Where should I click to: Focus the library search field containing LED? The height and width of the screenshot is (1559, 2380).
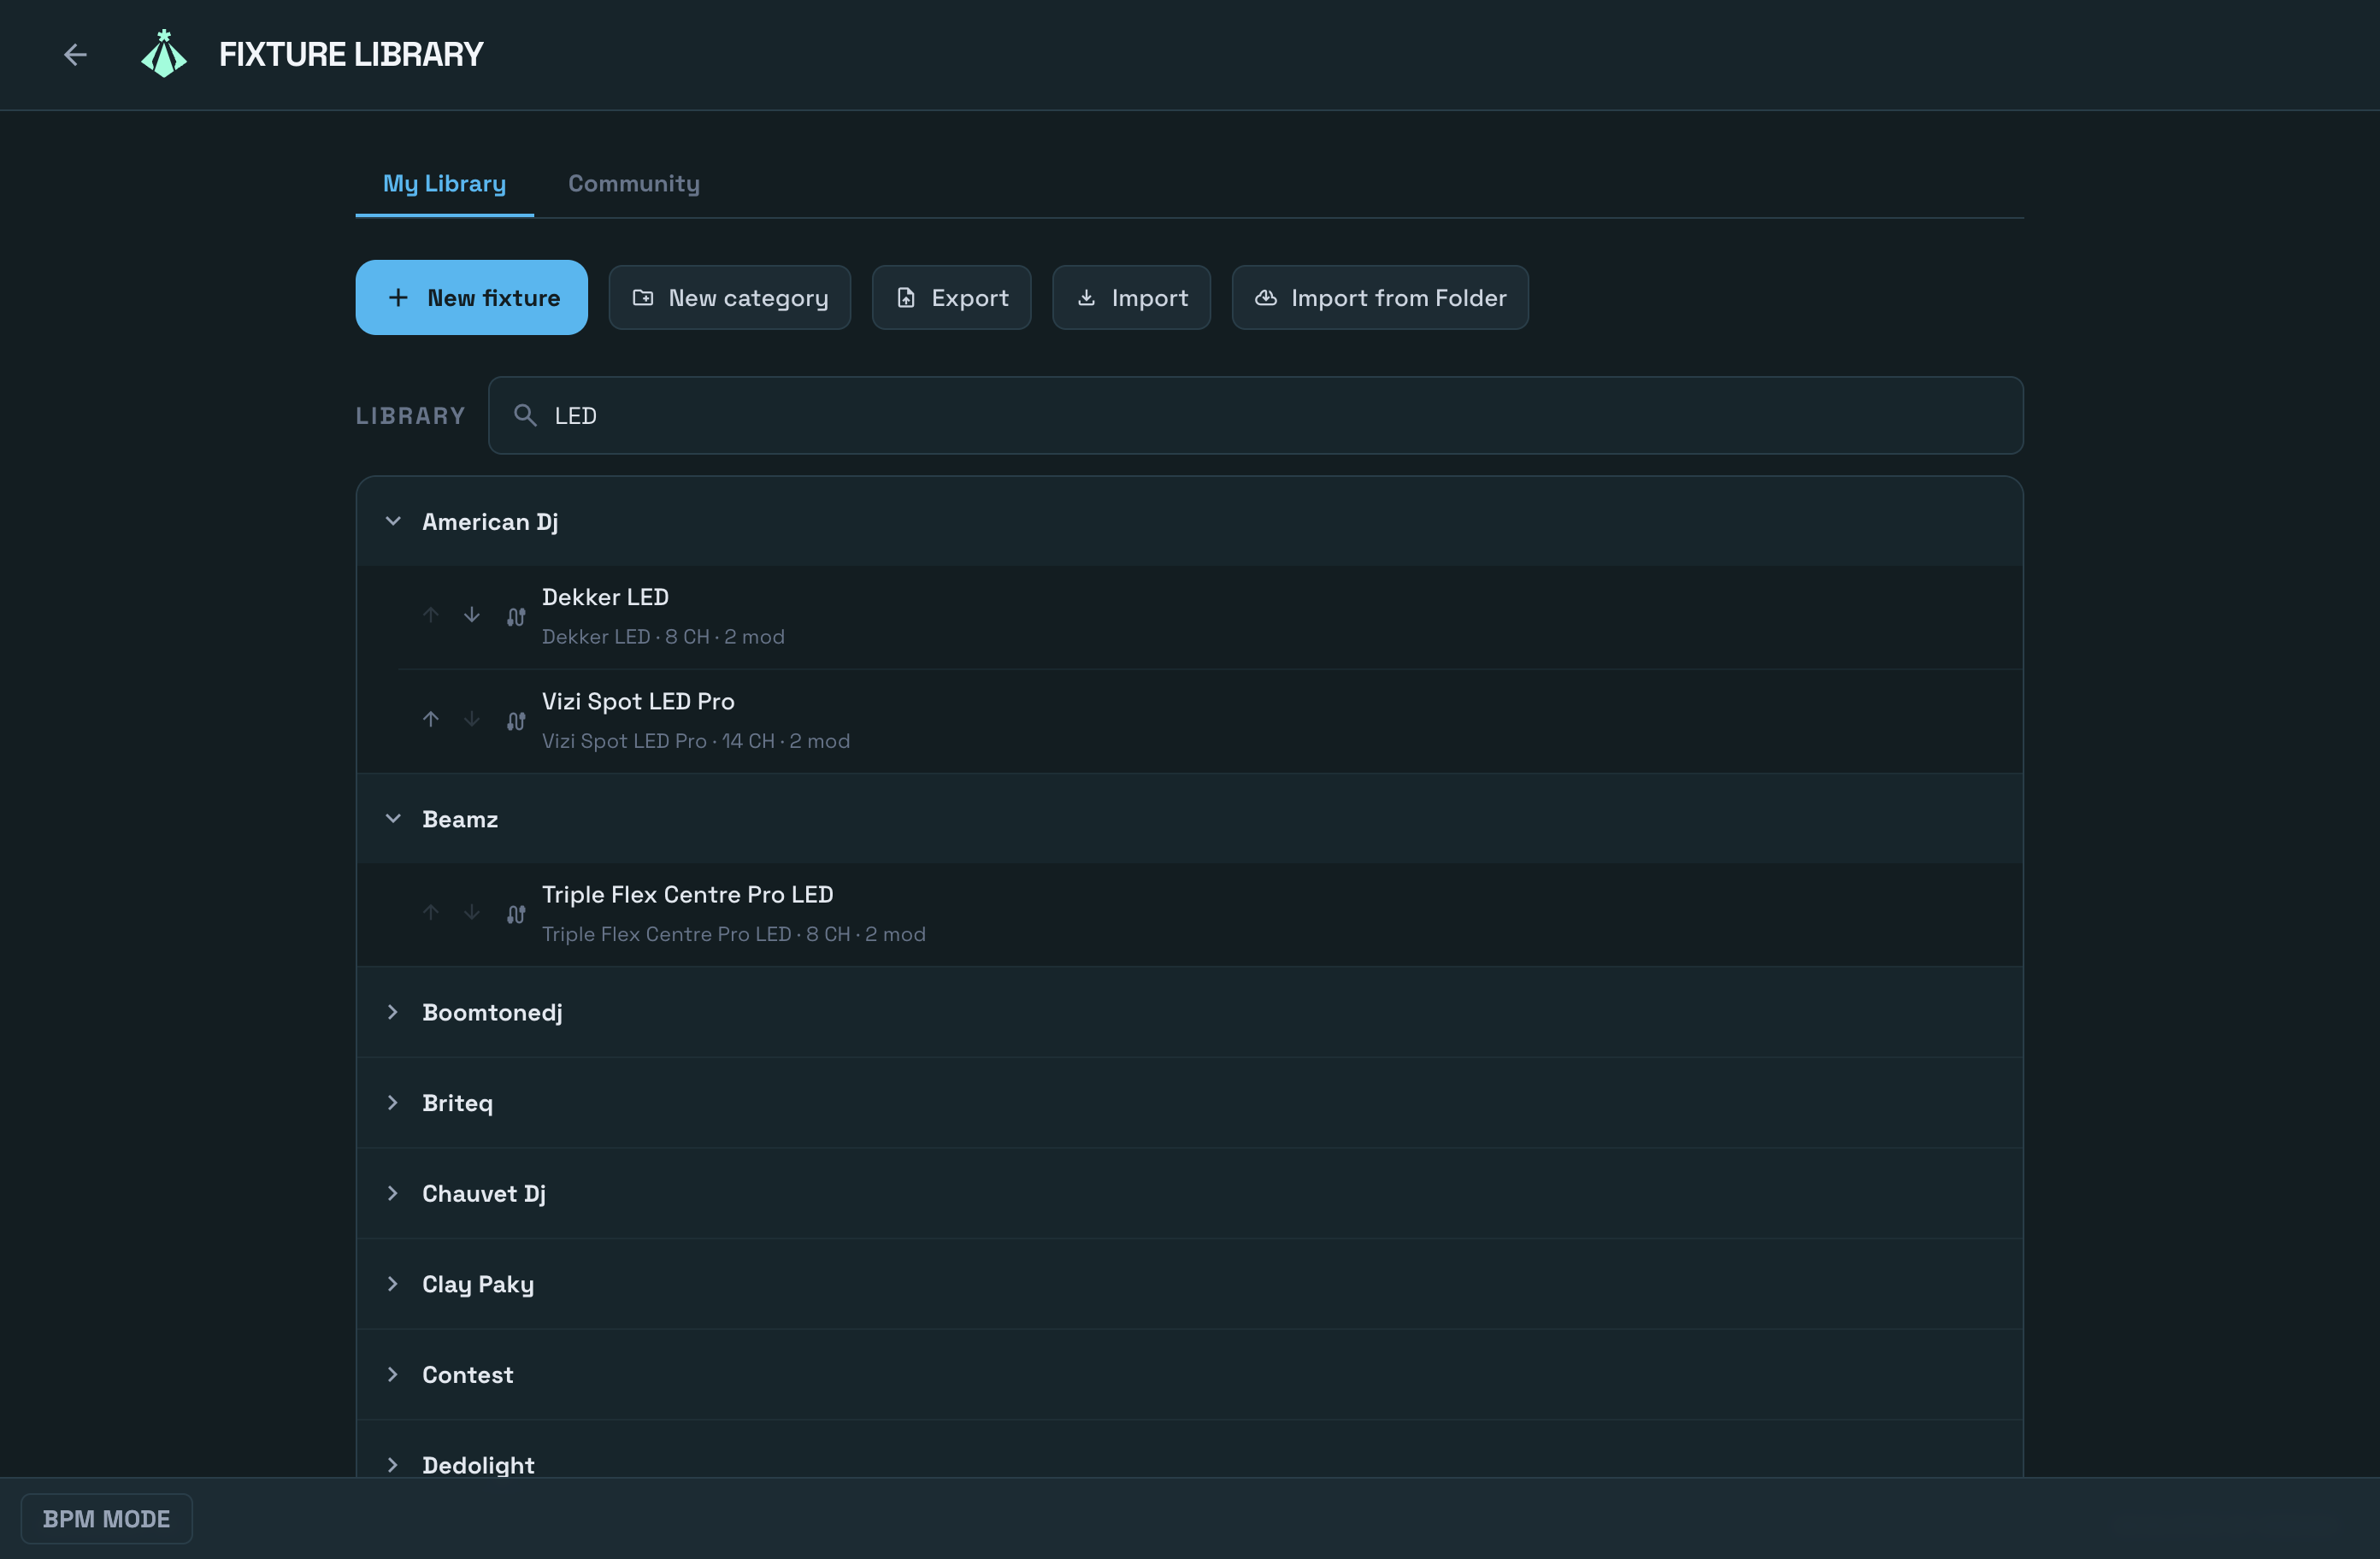(x=1256, y=415)
